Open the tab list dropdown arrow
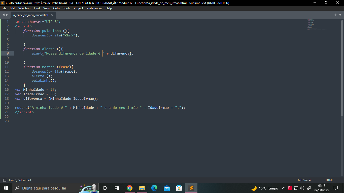344x193 pixels. 340,15
